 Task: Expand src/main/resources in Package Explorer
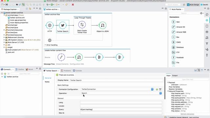[x=4, y=30]
